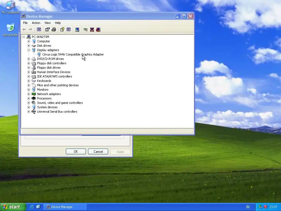281x211 pixels.
Task: Minimize the Device Manager window
Action: point(178,16)
